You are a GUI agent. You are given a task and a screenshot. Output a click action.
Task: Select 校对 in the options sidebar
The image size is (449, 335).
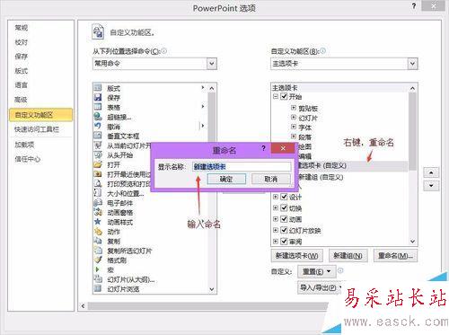[22, 42]
